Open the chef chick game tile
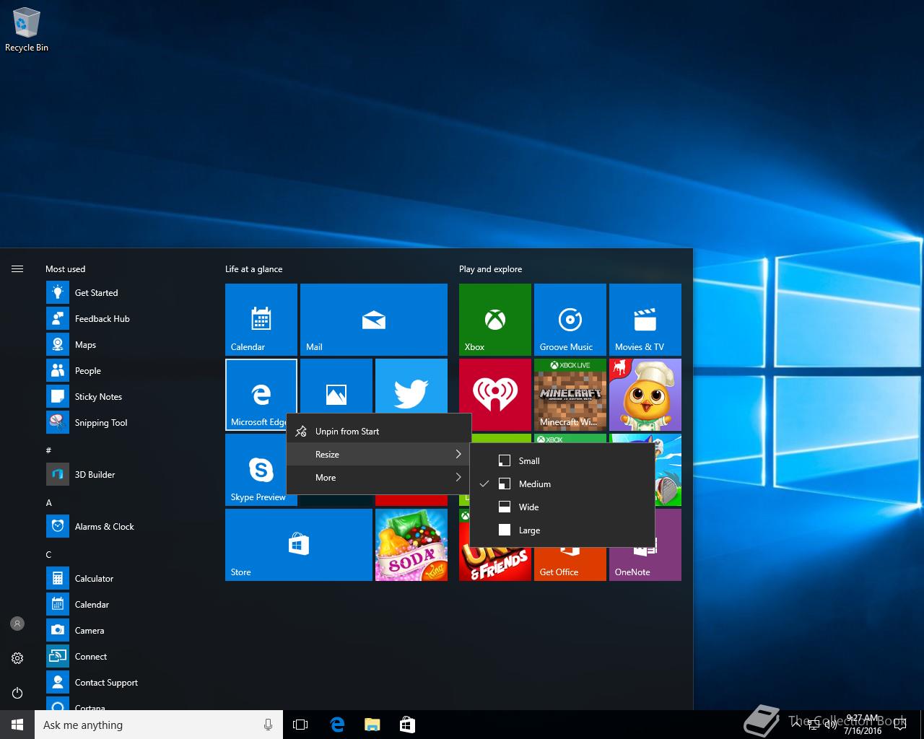 point(645,394)
